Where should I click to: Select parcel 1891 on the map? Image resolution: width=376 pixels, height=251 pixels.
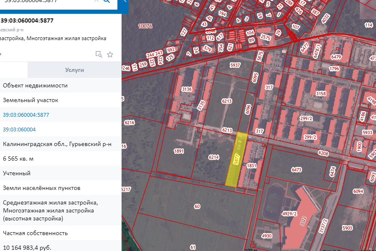coord(179,152)
